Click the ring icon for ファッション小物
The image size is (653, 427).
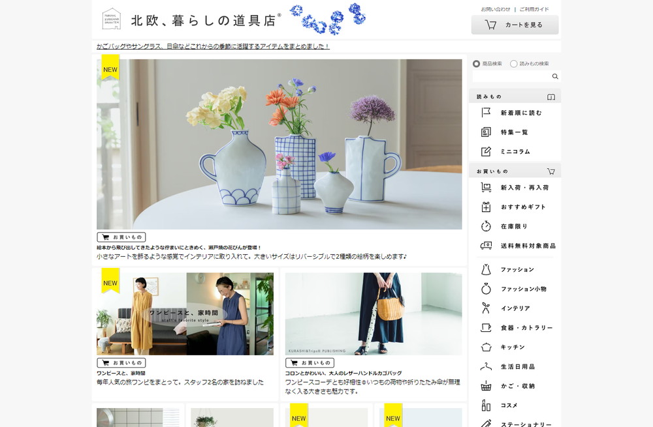click(x=486, y=289)
